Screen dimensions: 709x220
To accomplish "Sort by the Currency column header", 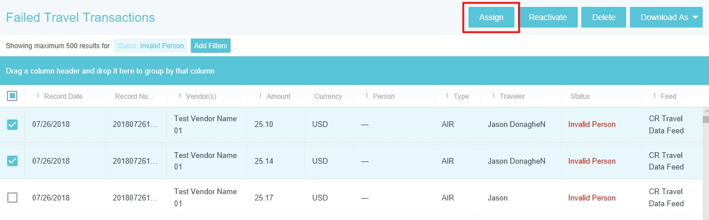I will point(328,97).
